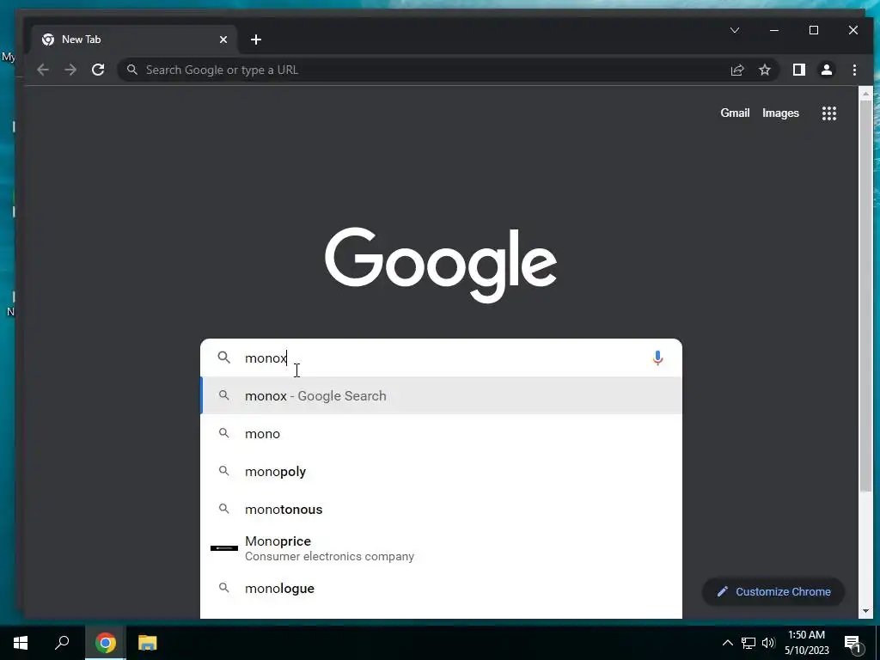
Task: Choose the 'mono' suggestion
Action: coord(441,434)
